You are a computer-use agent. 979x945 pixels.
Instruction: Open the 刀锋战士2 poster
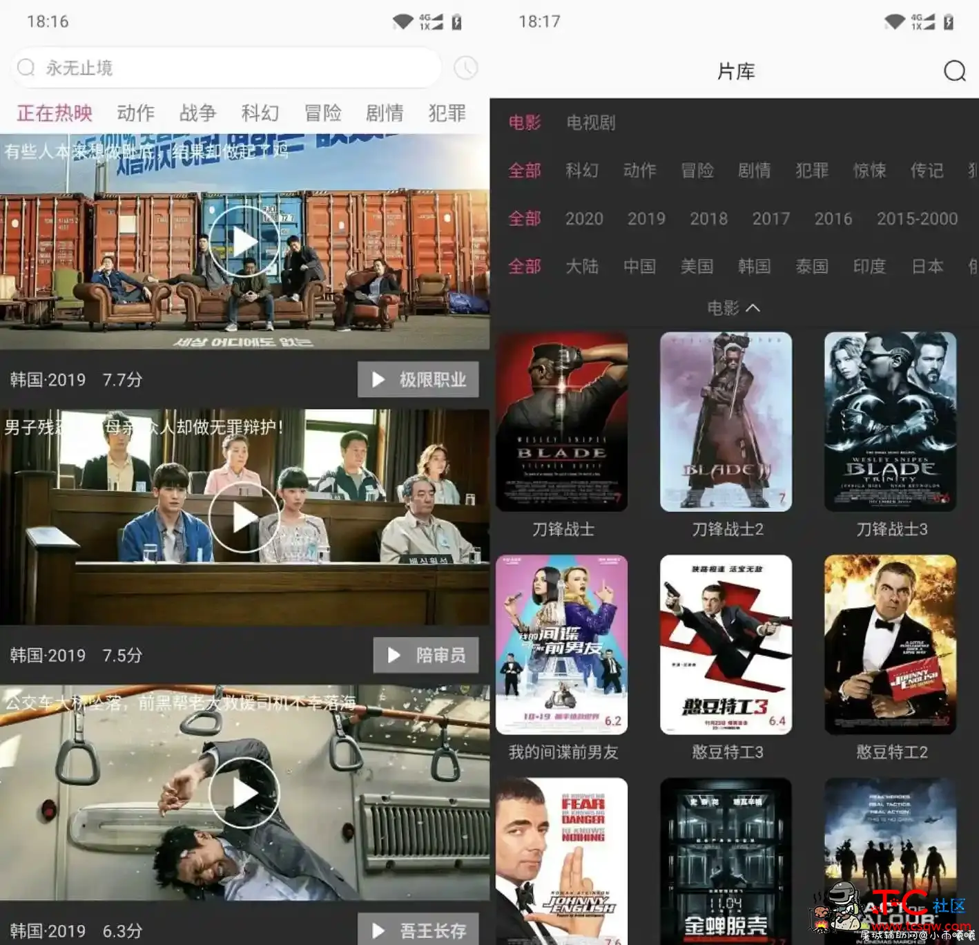coord(726,421)
